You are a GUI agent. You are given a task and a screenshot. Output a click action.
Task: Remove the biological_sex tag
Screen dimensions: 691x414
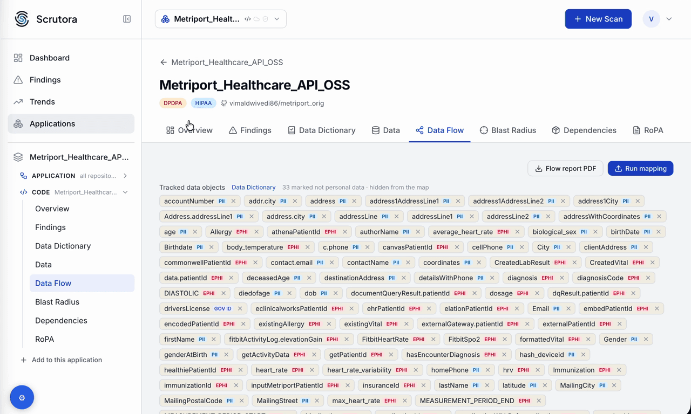[x=595, y=232]
